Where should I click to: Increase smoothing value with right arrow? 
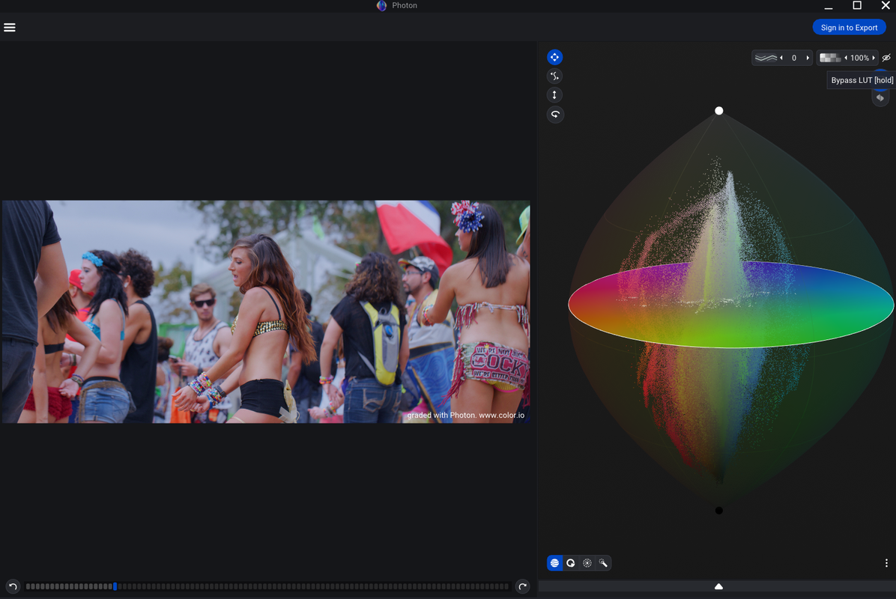(x=808, y=58)
